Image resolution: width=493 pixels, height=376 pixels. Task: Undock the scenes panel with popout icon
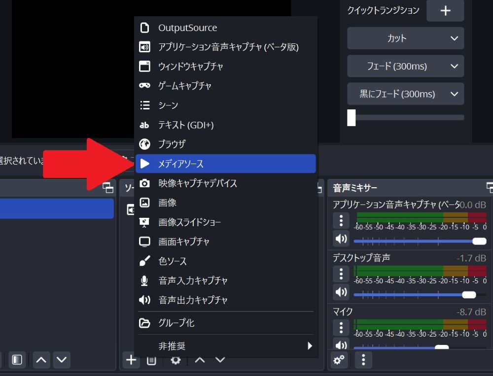108,188
